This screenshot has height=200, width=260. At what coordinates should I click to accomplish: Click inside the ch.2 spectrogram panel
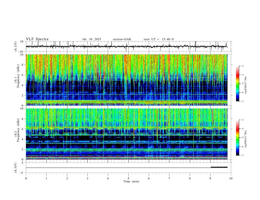pyautogui.click(x=126, y=134)
